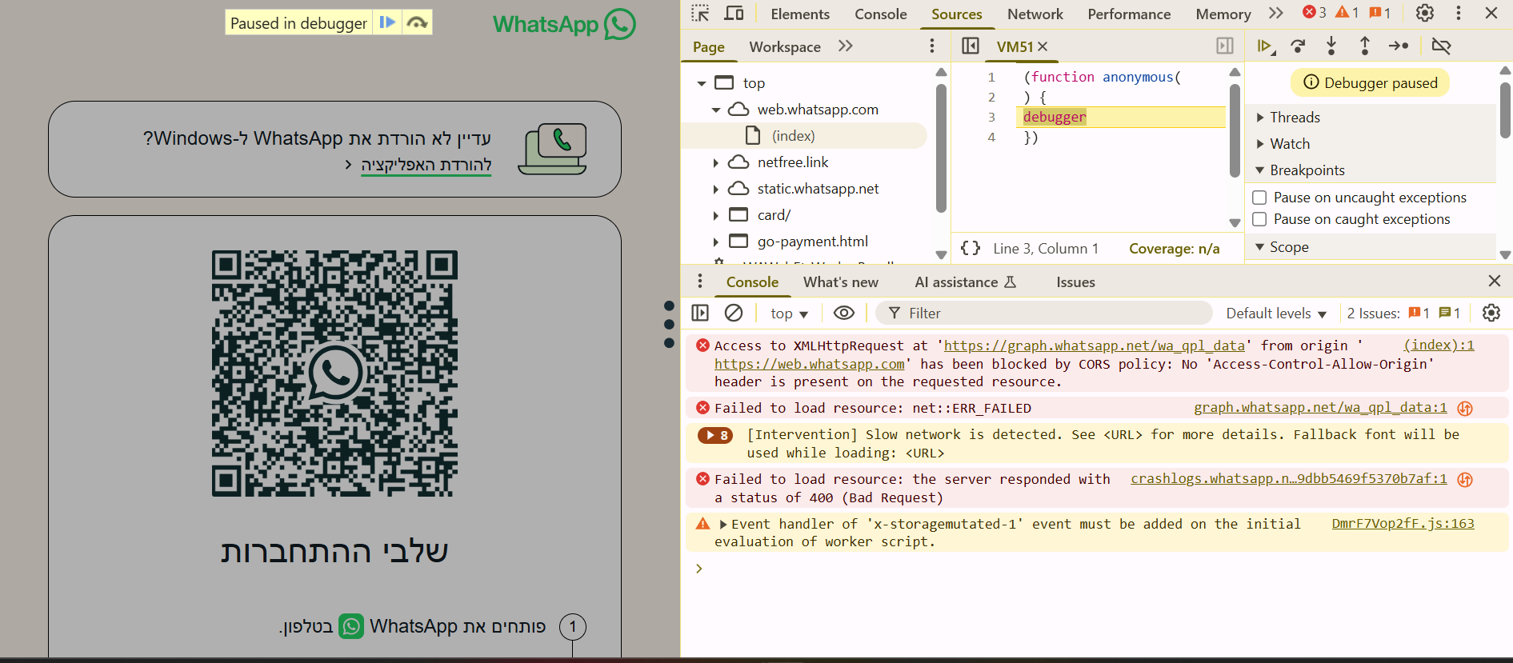Open the JavaScript context top dropdown
Screen dimensions: 1513x663
pos(789,314)
